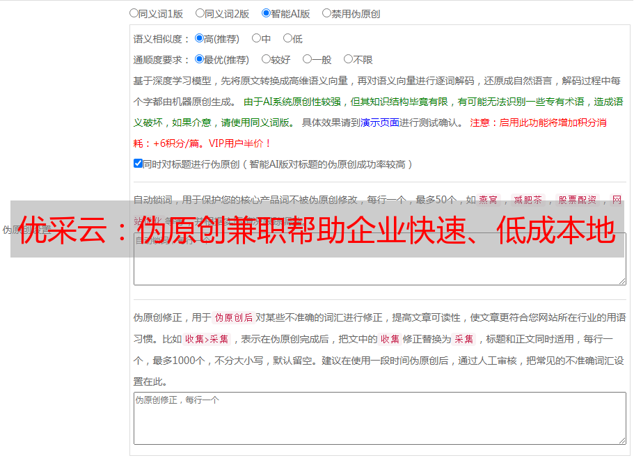Select the 同义词2版 radio option
634x458 pixels.
point(200,13)
